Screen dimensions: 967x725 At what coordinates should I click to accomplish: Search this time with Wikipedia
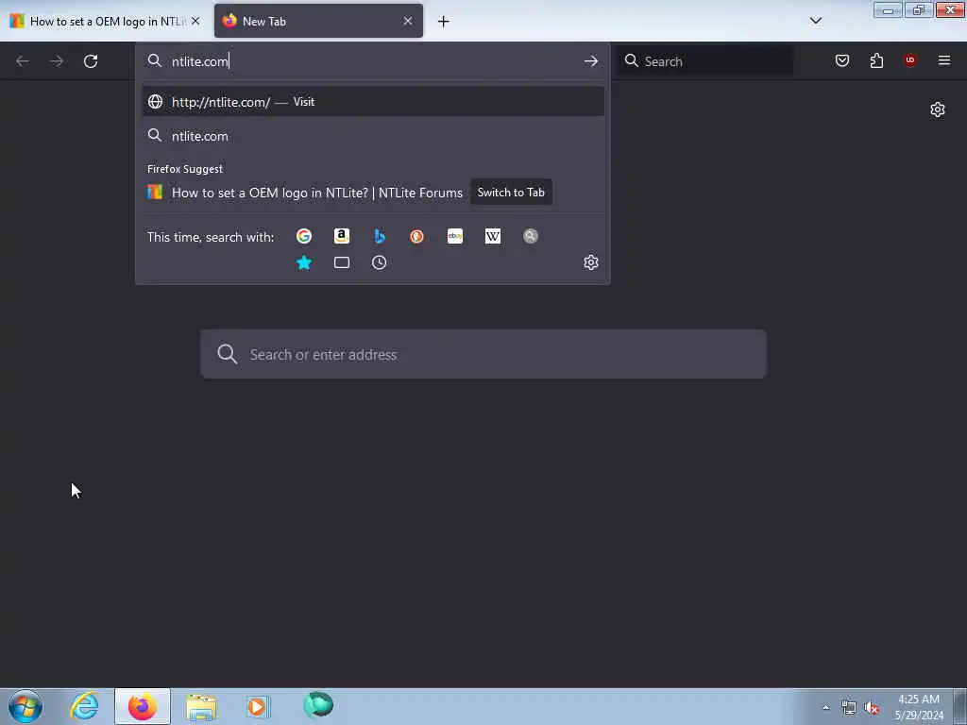493,236
